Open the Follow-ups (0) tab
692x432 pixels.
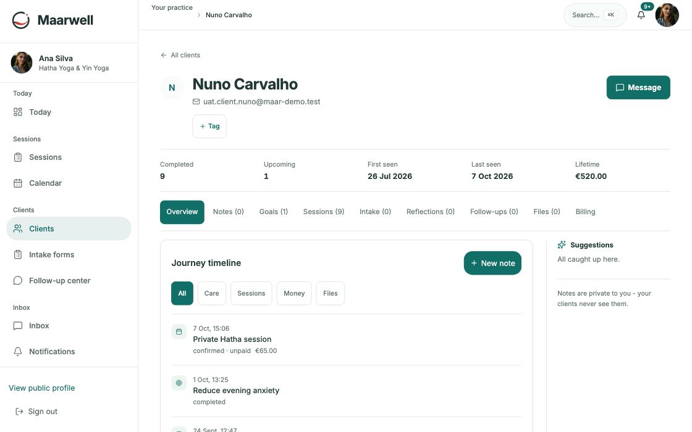pos(494,212)
